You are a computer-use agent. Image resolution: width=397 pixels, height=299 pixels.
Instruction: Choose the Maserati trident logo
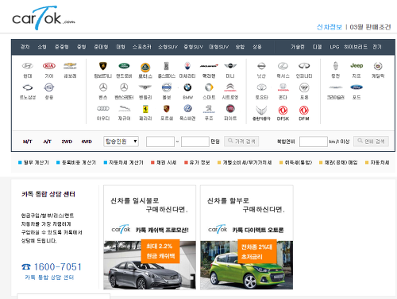[187, 66]
